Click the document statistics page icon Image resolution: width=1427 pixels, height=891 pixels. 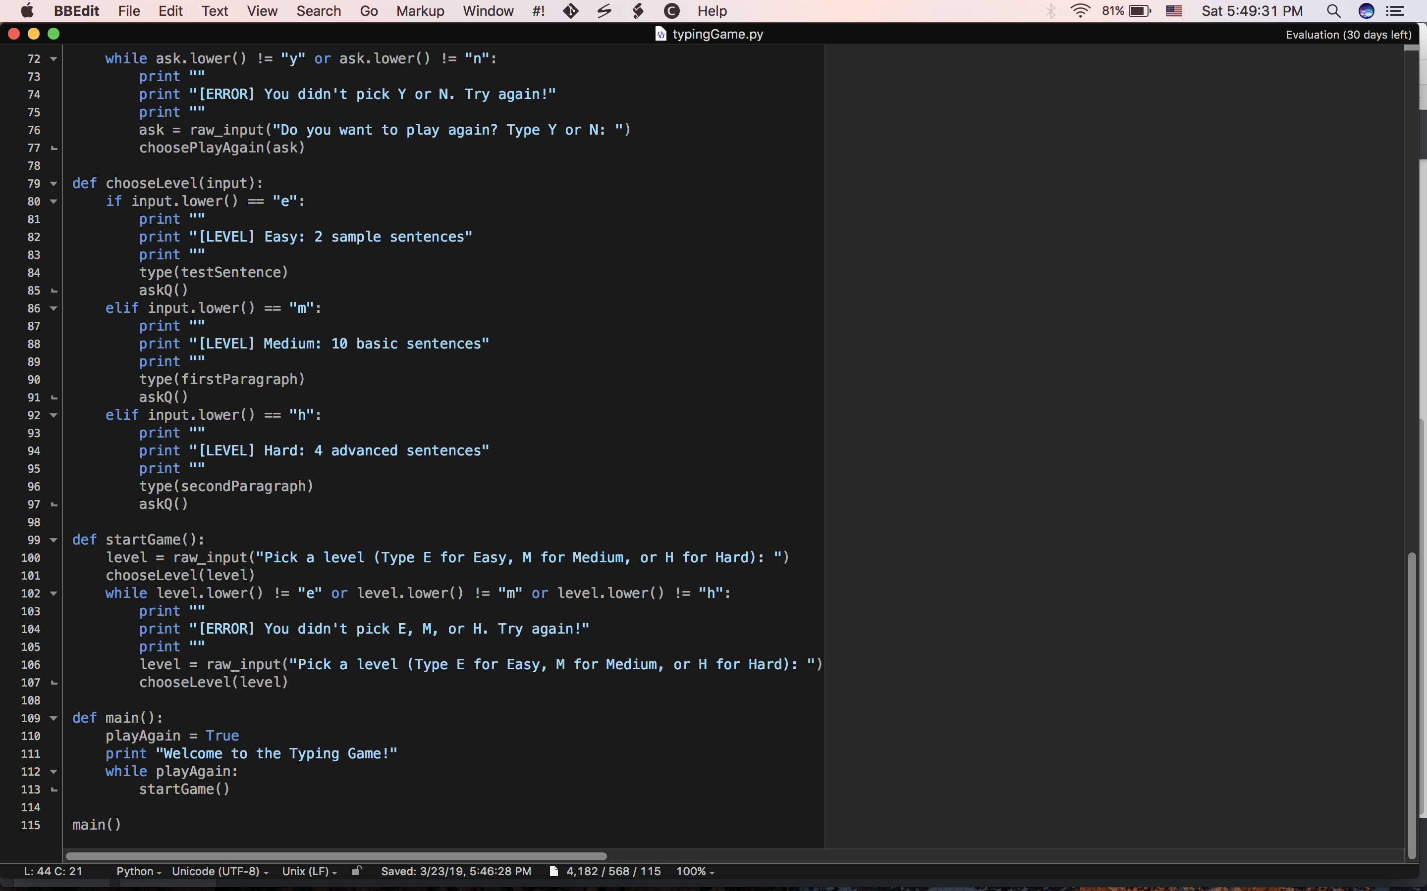tap(553, 871)
